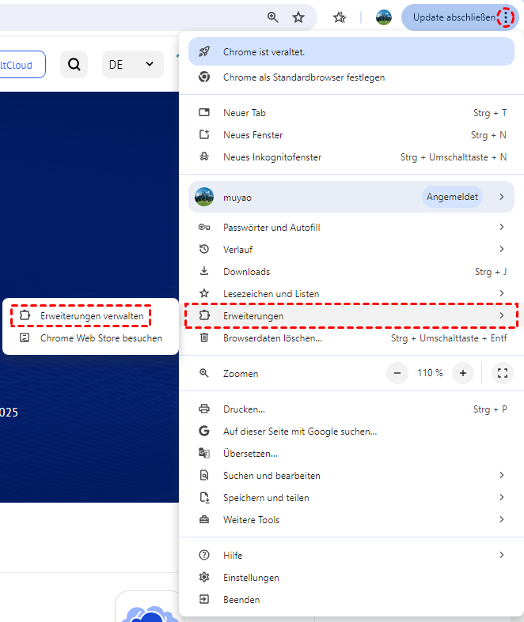Click the puzzle icon beside Erweiterungen verwalten
Image resolution: width=524 pixels, height=622 pixels.
click(x=25, y=315)
